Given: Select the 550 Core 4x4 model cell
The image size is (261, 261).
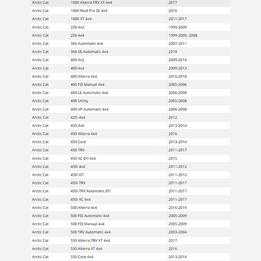Looking at the screenshot, I should 118,257.
